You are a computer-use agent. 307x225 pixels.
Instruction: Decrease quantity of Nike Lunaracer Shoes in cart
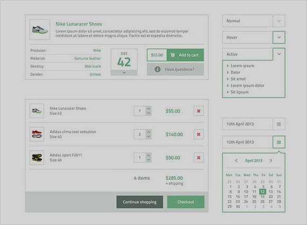coord(149,113)
